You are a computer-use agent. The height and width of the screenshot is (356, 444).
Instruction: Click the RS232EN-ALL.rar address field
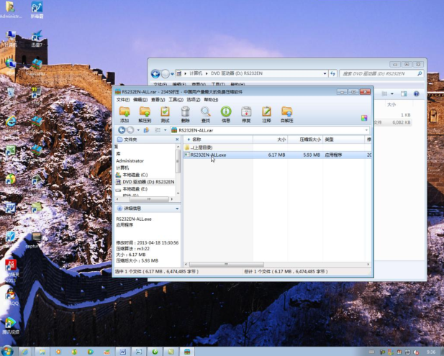click(x=270, y=130)
